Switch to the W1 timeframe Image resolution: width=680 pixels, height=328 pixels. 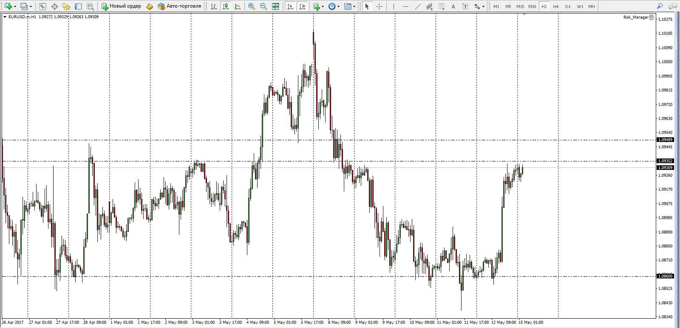pos(580,6)
